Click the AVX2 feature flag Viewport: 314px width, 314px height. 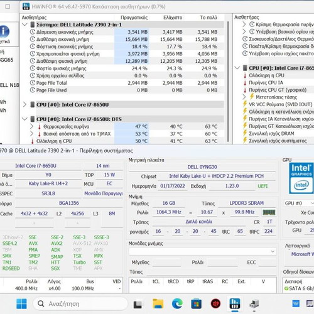(x=57, y=244)
